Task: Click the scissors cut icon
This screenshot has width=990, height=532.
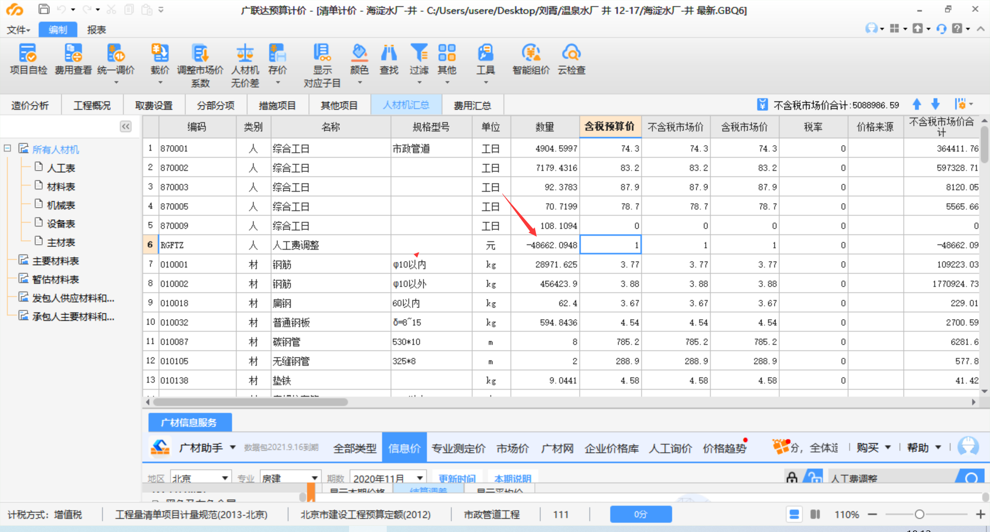Action: tap(111, 9)
